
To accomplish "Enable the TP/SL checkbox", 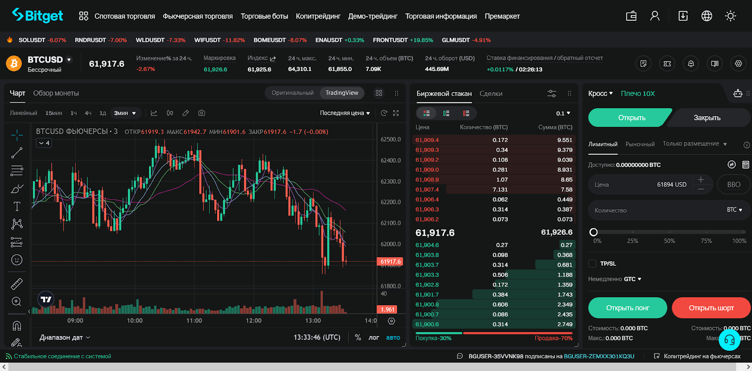I will click(x=592, y=263).
